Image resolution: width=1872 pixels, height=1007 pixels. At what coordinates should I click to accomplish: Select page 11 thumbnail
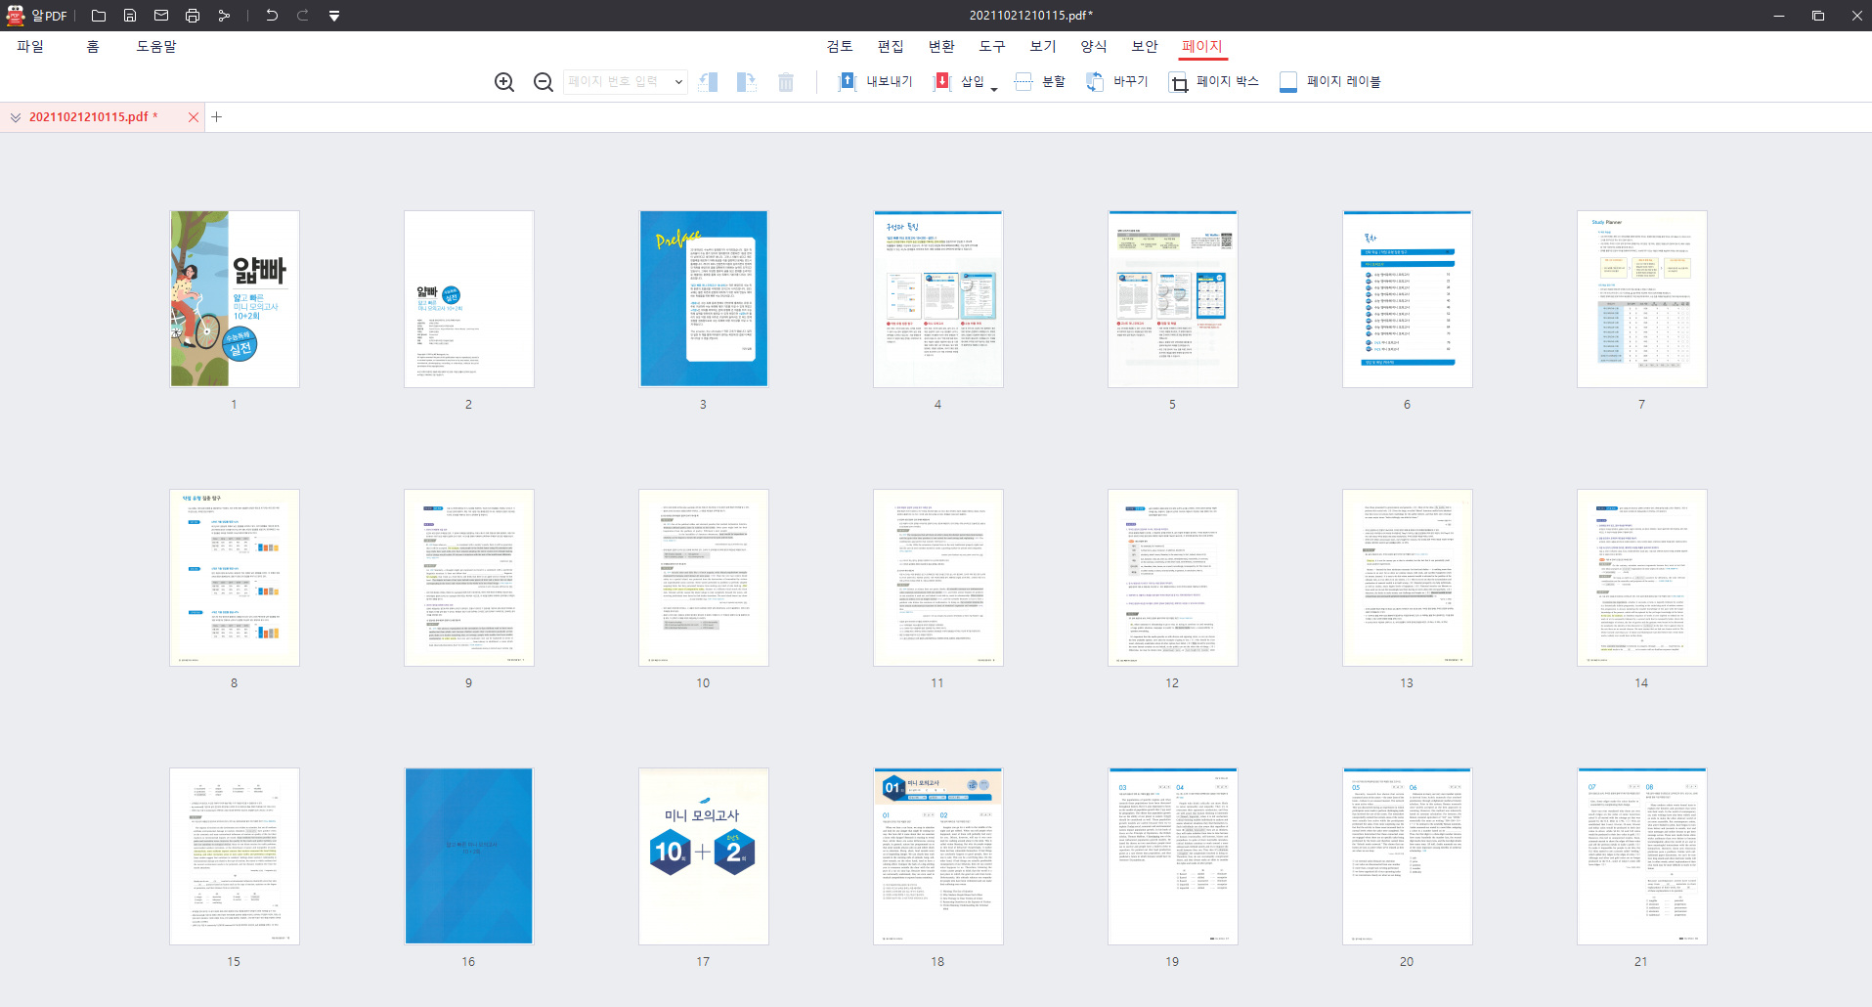tap(938, 578)
